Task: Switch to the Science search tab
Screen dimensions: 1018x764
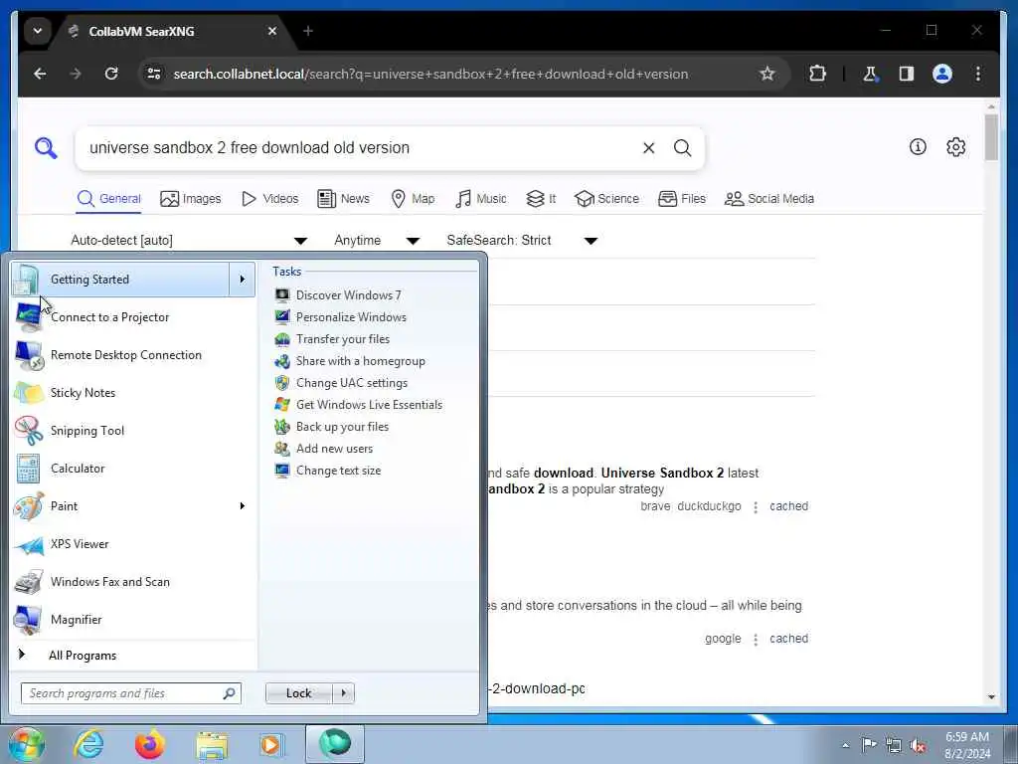Action: pos(607,199)
